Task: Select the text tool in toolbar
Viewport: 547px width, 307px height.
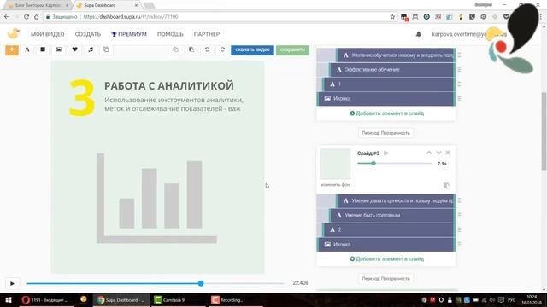Action: click(x=27, y=49)
